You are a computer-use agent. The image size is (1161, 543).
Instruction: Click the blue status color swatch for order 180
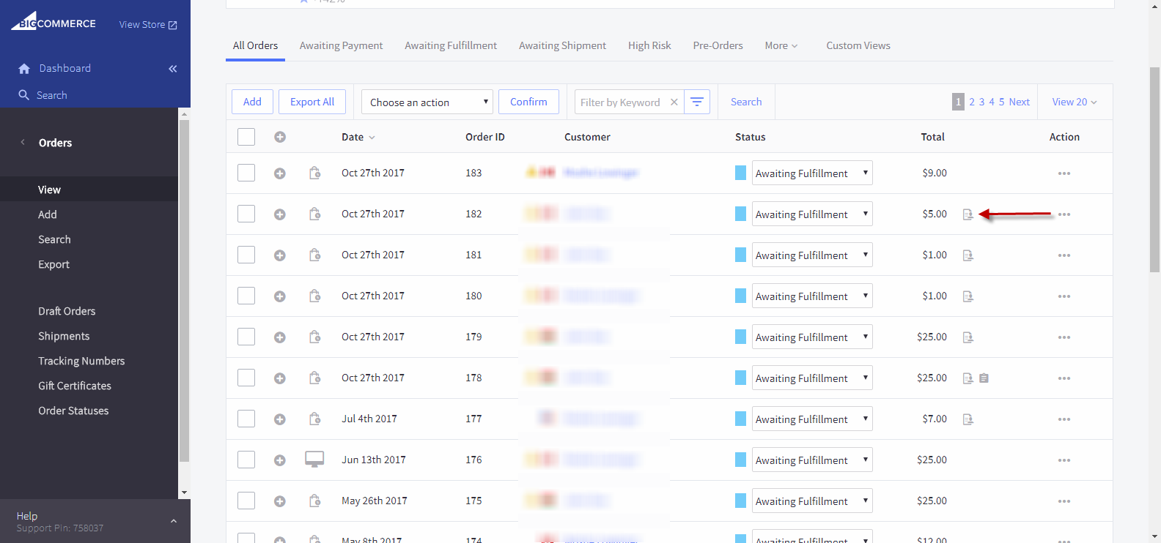(740, 296)
